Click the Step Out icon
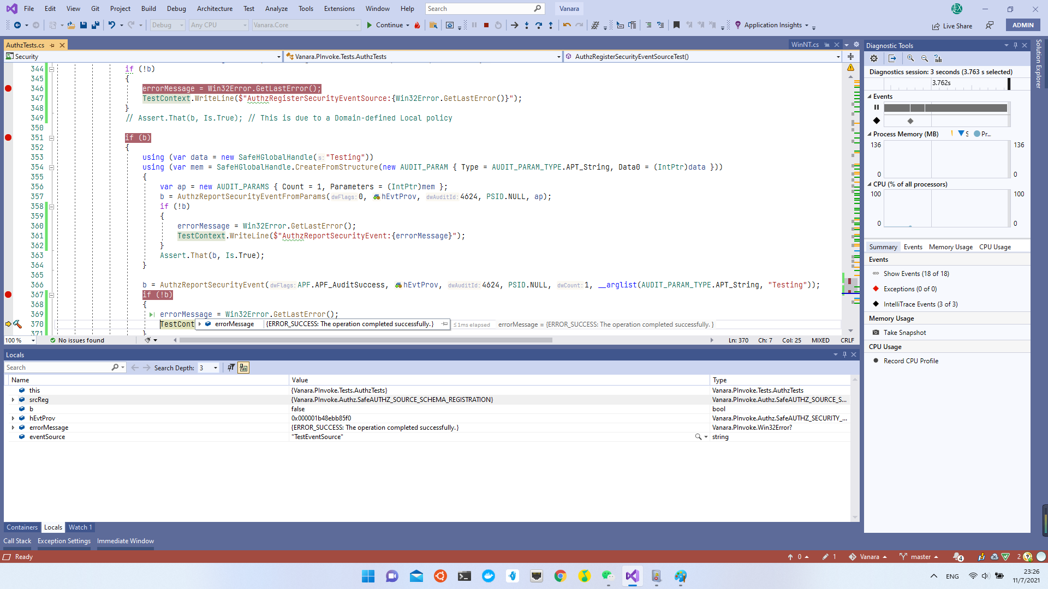Screen dimensions: 1048x589 (551, 25)
